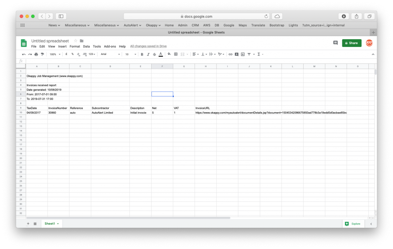Viewport: 393px width, 249px height.
Task: Go to Google Sheets home via logo
Action: (24, 43)
